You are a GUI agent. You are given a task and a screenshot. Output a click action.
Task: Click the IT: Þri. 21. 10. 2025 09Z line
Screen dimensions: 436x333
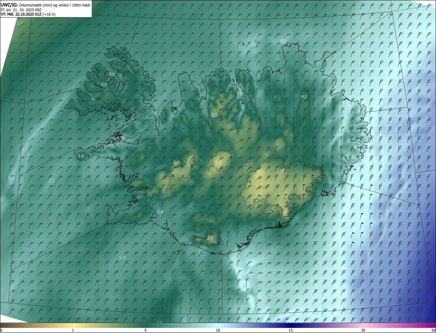(x=21, y=10)
